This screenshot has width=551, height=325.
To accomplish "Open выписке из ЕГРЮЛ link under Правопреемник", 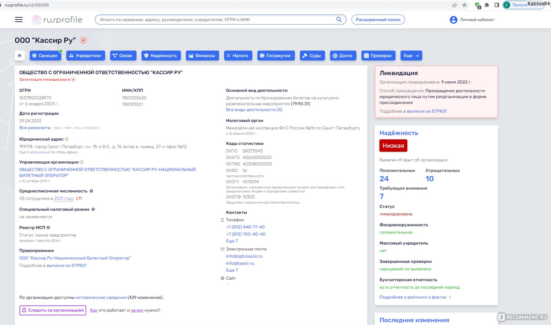I will pyautogui.click(x=66, y=266).
